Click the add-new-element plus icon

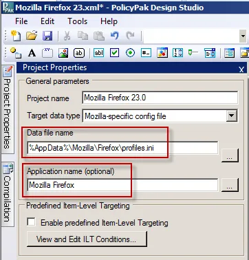(16, 53)
